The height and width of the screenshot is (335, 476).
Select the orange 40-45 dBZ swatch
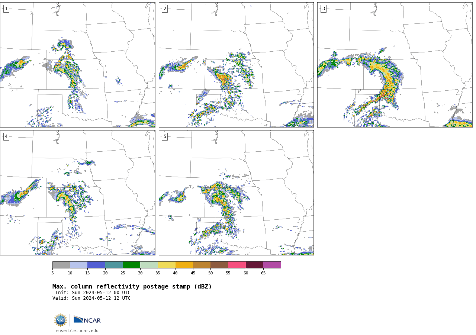184,265
